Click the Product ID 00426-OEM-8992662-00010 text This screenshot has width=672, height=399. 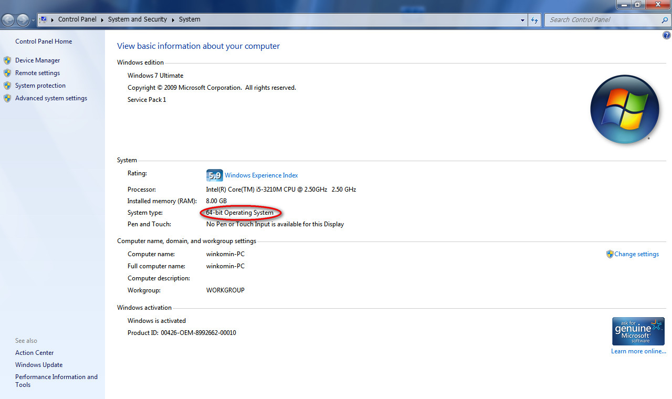click(182, 333)
